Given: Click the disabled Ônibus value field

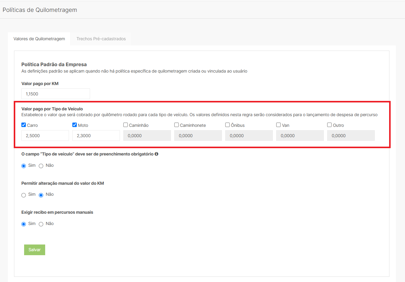Looking at the screenshot, I should [249, 136].
